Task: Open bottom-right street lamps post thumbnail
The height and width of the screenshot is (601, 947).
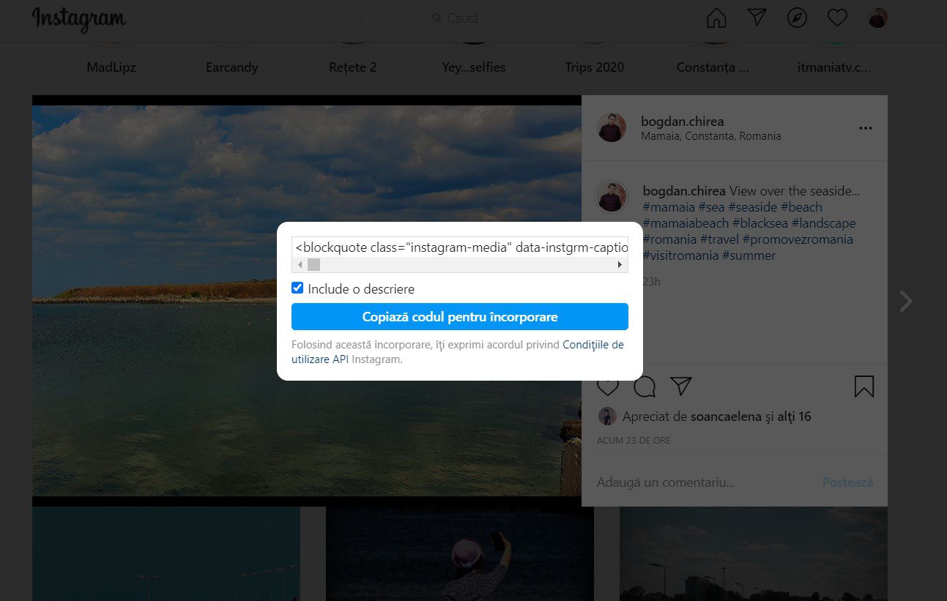Action: [x=754, y=554]
